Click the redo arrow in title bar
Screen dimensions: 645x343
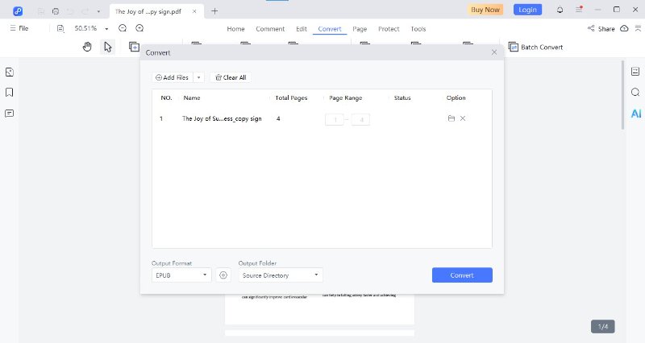pos(85,11)
